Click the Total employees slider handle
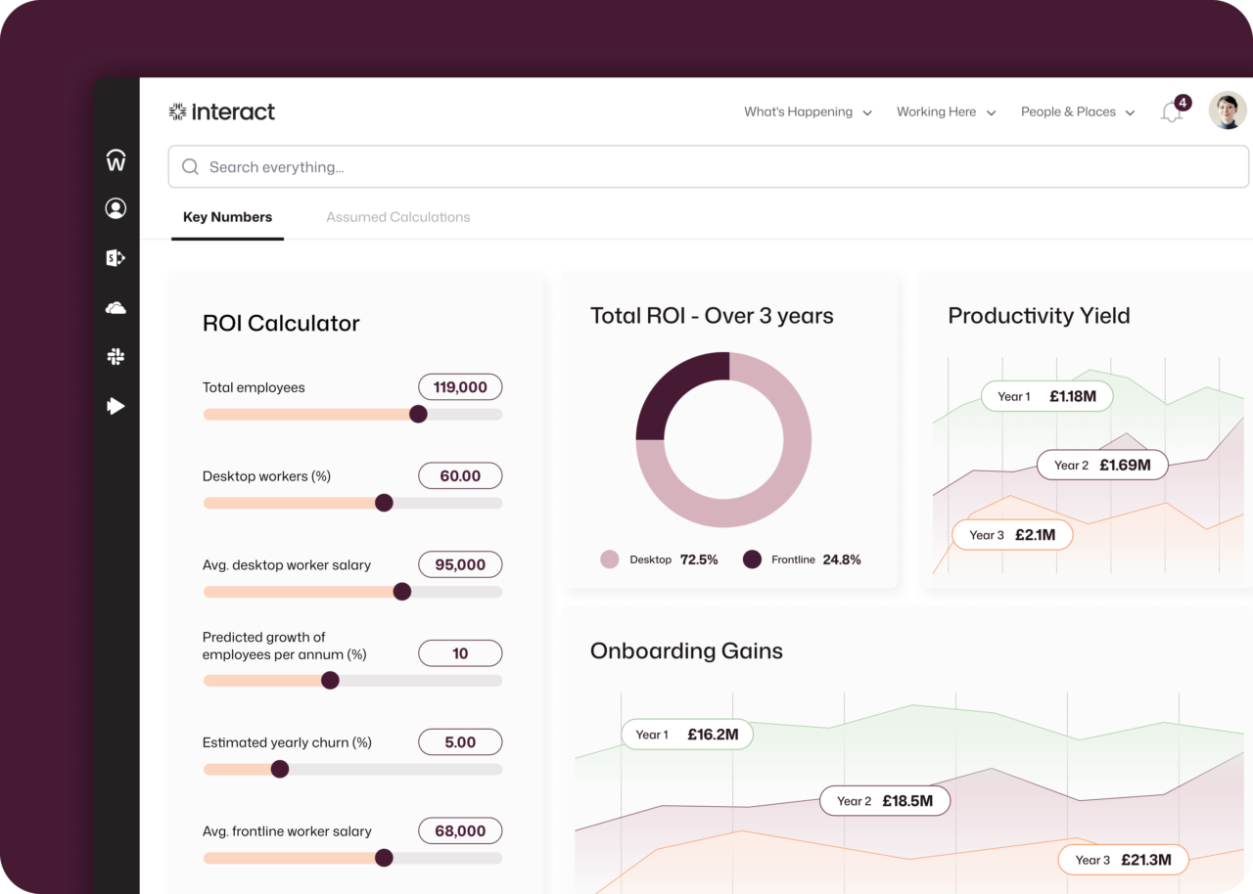 coord(418,414)
